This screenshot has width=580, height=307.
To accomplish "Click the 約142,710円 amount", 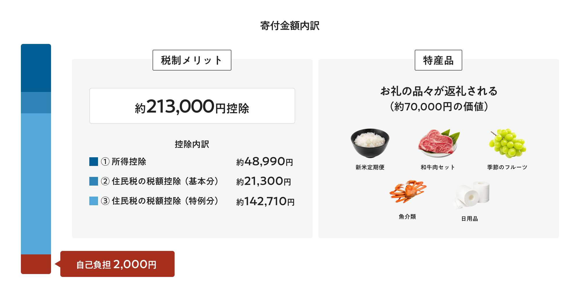I will 265,201.
